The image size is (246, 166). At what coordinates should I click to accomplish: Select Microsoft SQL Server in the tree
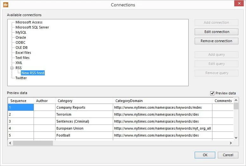(32, 27)
